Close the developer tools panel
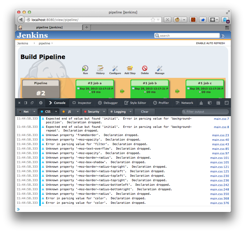 [19, 103]
